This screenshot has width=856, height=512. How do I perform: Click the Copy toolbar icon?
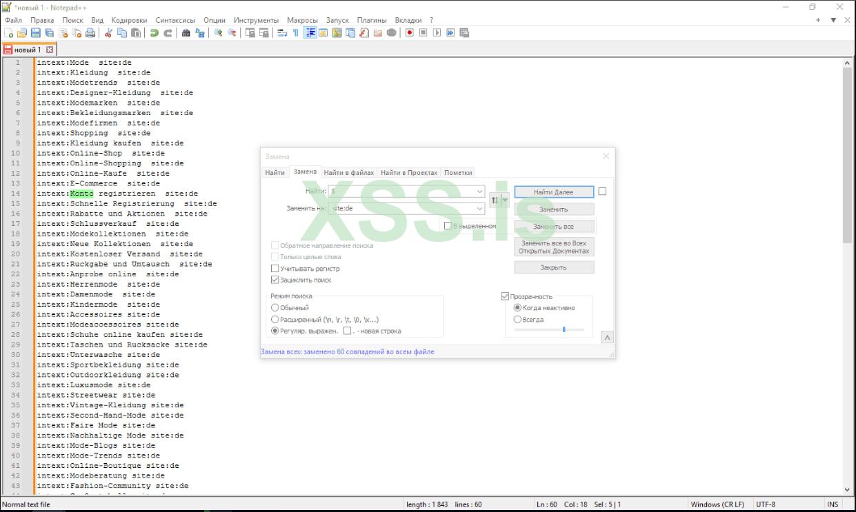[122, 32]
